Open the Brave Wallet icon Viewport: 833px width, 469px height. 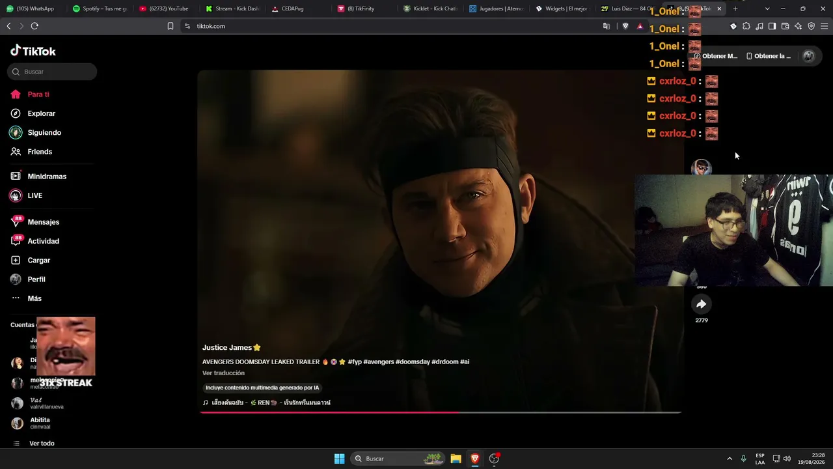785,26
